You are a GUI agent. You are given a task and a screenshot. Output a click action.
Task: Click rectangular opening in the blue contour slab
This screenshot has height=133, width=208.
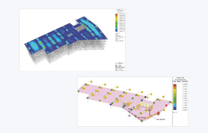click(70, 34)
